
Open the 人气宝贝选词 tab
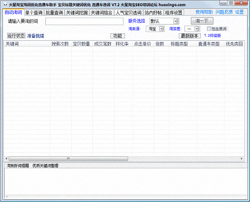tap(128, 12)
